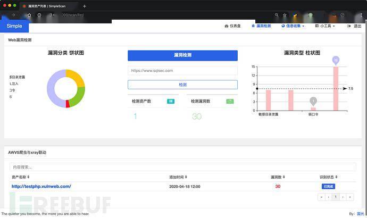Click the 信息收集 globe icon
This screenshot has width=367, height=218.
pyautogui.click(x=283, y=26)
